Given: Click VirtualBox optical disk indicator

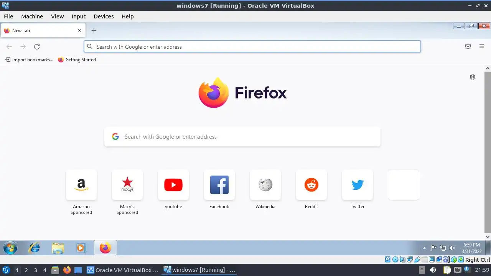Looking at the screenshot, I should 395,260.
